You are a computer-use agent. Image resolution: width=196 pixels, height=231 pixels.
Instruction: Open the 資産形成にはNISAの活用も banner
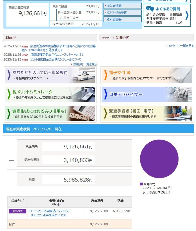pyautogui.click(x=50, y=114)
